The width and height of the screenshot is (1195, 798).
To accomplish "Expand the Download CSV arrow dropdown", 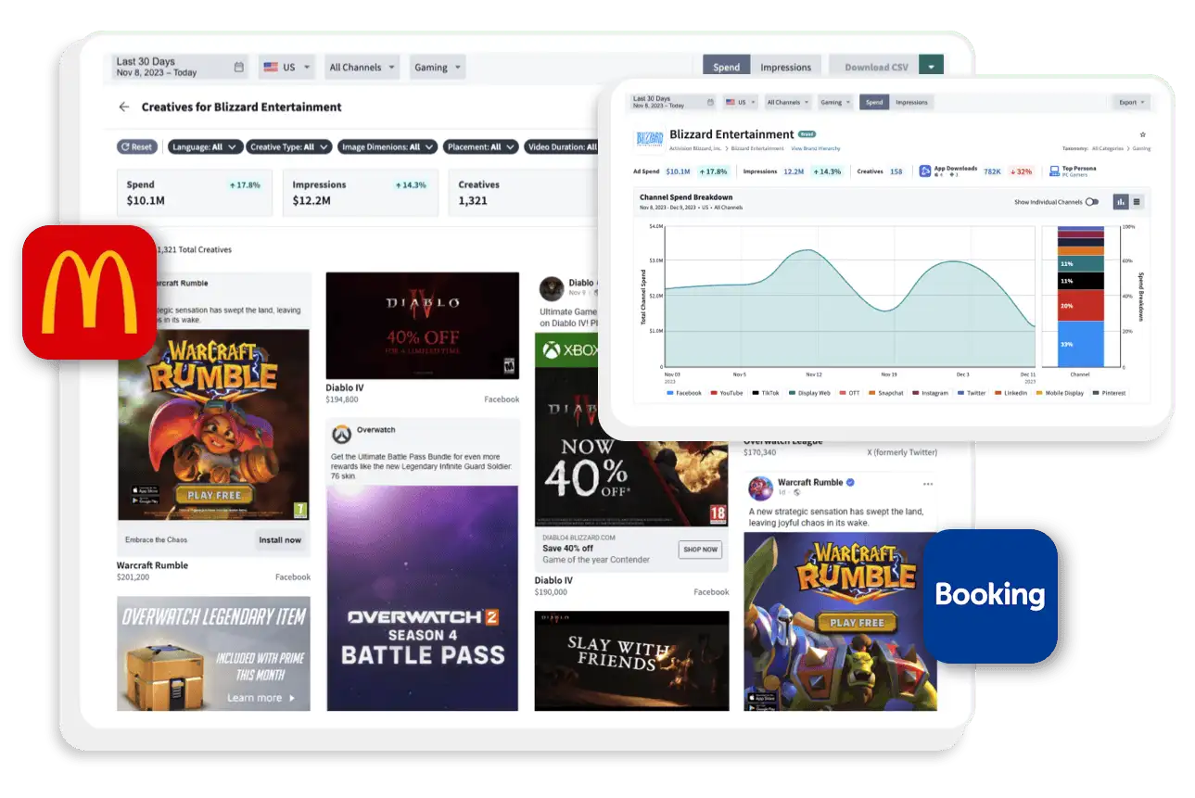I will click(931, 67).
